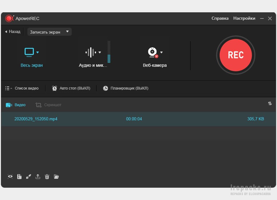Adjust the audio volume level meter
The width and height of the screenshot is (277, 200).
(109, 52)
